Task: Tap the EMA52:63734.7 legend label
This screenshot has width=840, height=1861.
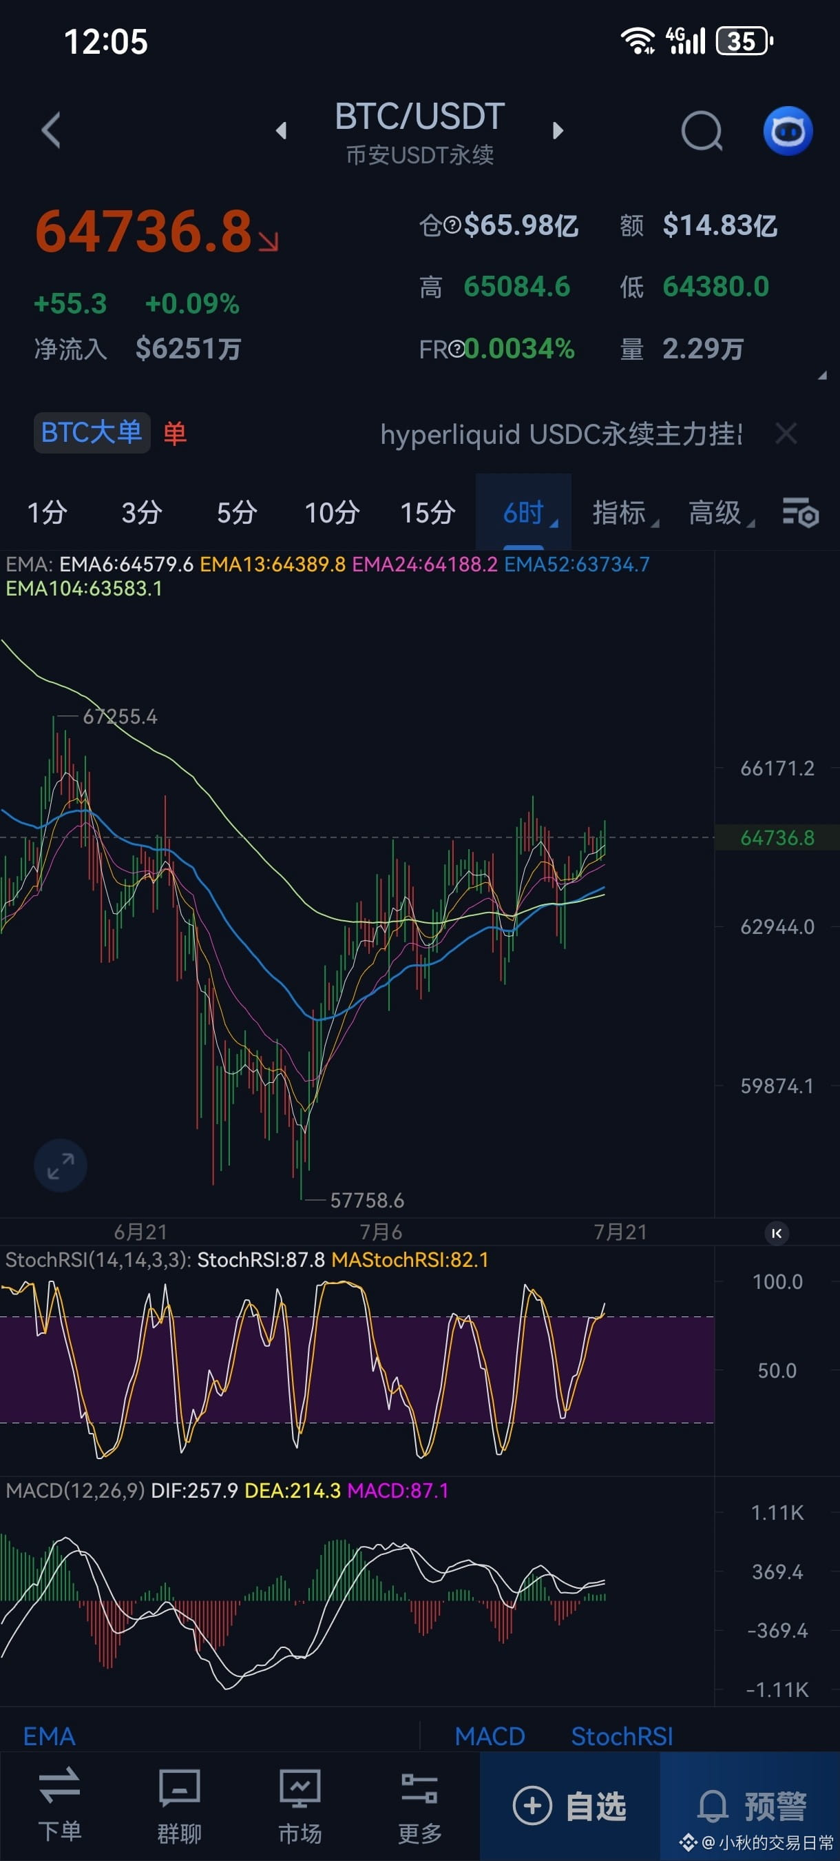Action: (x=576, y=565)
